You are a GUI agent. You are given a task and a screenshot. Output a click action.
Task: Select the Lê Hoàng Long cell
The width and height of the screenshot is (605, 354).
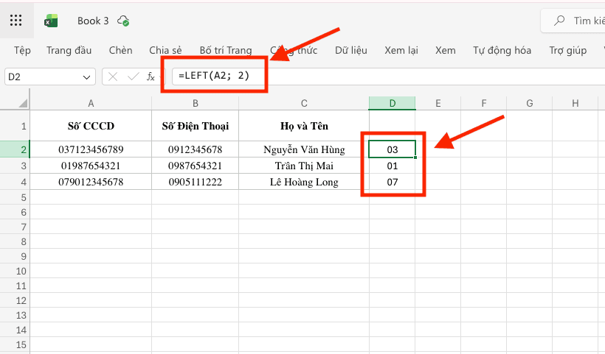[x=304, y=182]
